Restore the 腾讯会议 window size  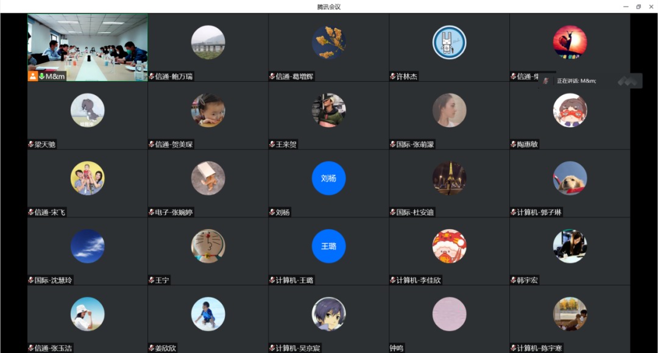point(639,7)
